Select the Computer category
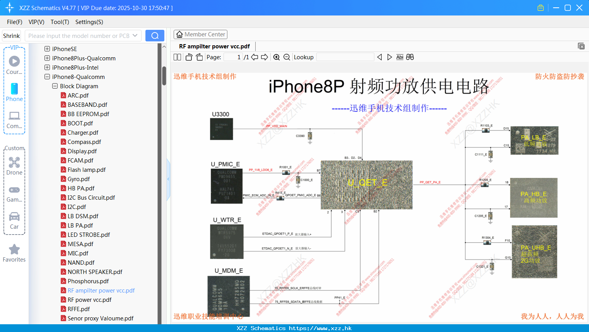This screenshot has width=589, height=332. click(14, 120)
